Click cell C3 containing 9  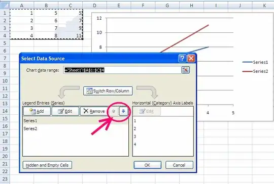tap(71, 28)
